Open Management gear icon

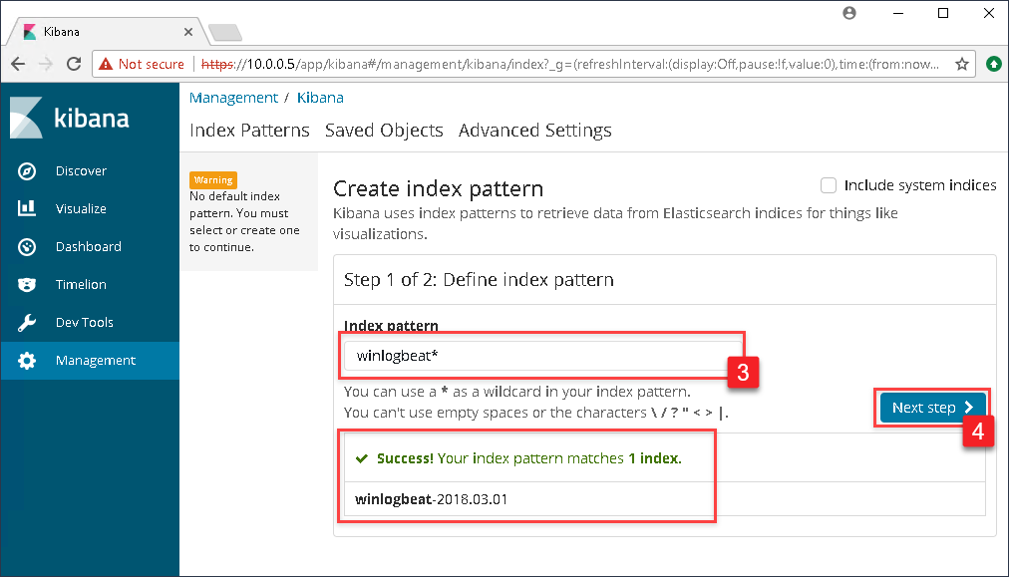click(x=27, y=361)
